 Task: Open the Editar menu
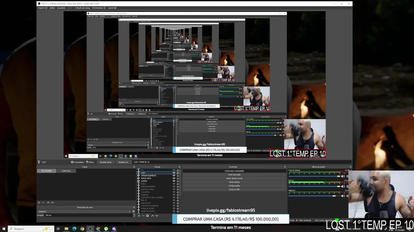pos(52,8)
